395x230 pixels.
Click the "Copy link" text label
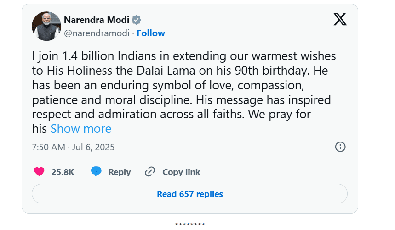[181, 172]
